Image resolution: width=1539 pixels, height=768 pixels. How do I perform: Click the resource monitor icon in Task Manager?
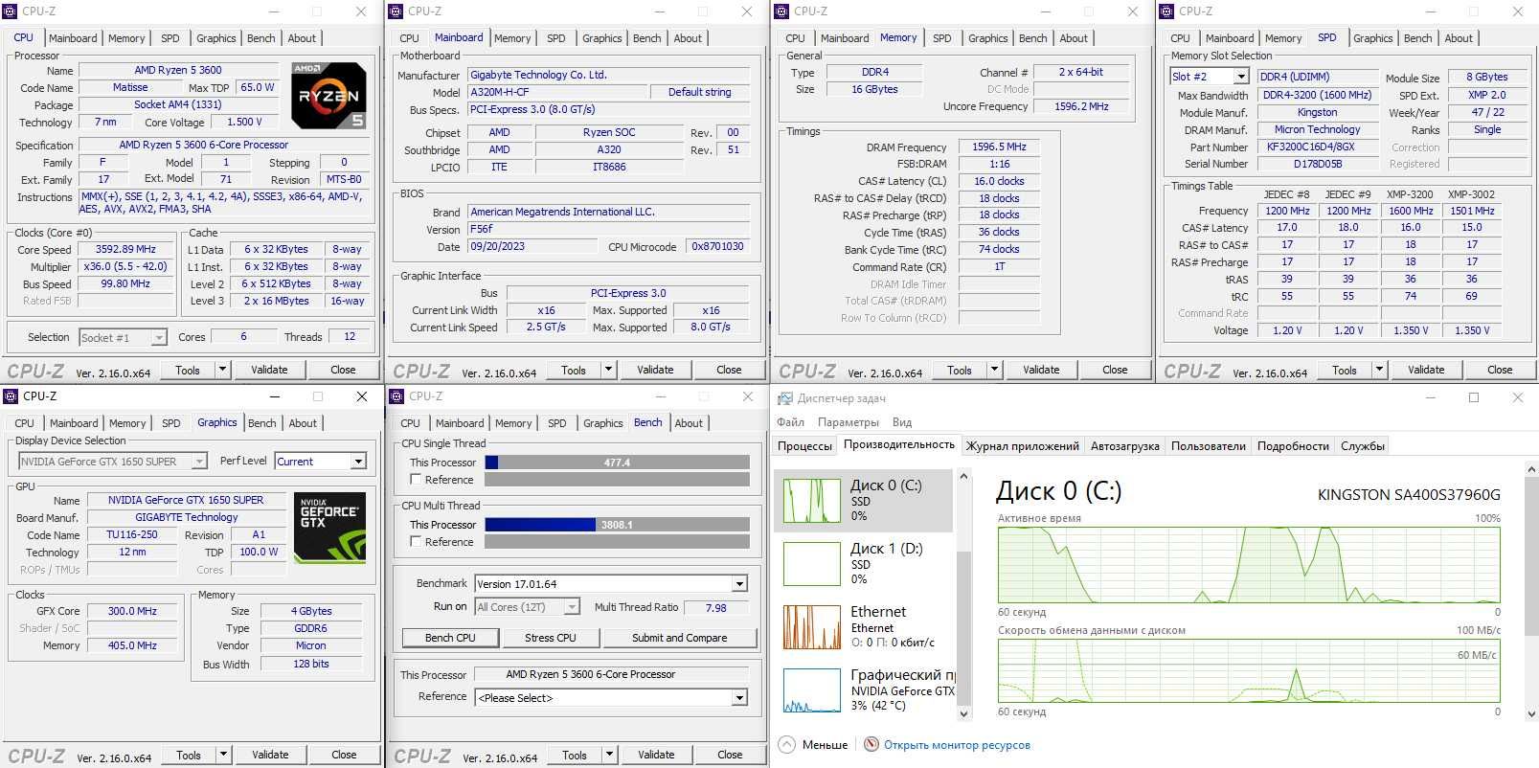click(x=871, y=744)
